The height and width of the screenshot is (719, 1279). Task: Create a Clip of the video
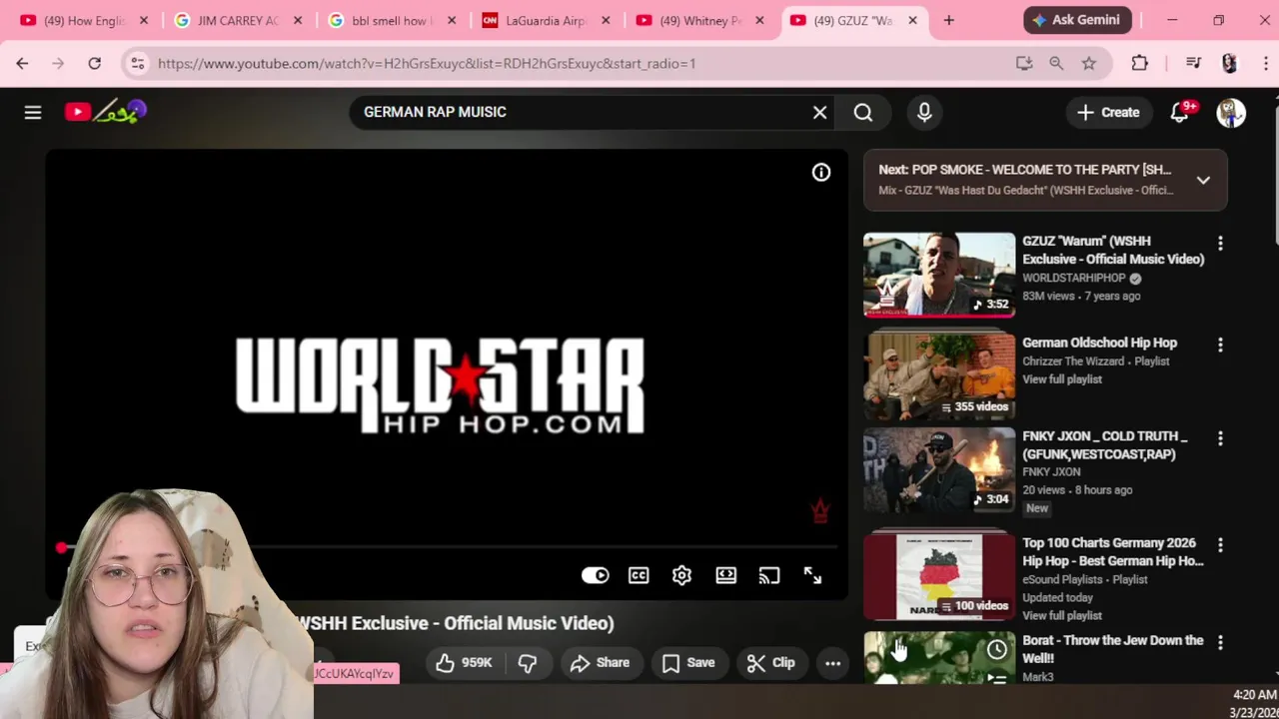(770, 663)
